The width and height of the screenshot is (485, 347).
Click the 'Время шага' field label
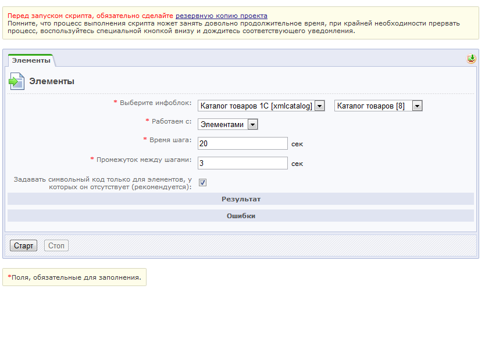point(170,140)
